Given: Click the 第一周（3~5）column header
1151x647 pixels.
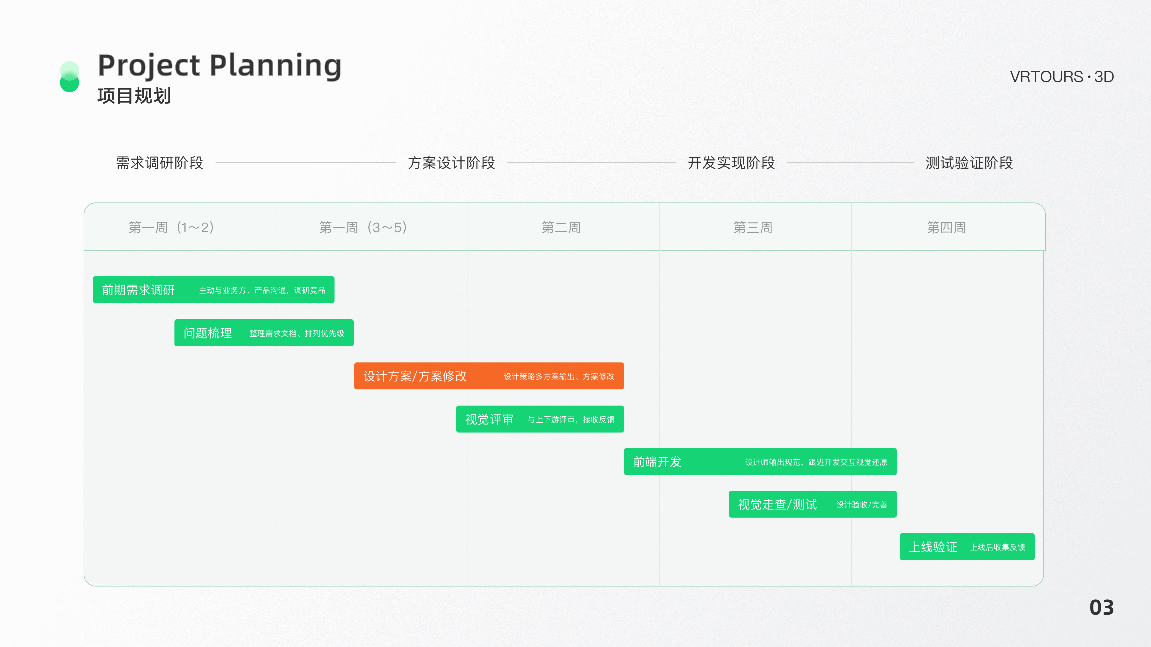Looking at the screenshot, I should [363, 227].
